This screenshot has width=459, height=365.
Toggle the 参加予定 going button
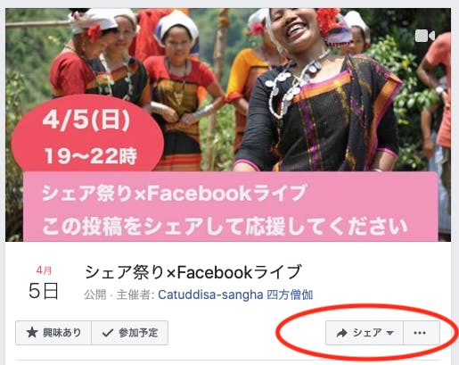click(130, 333)
